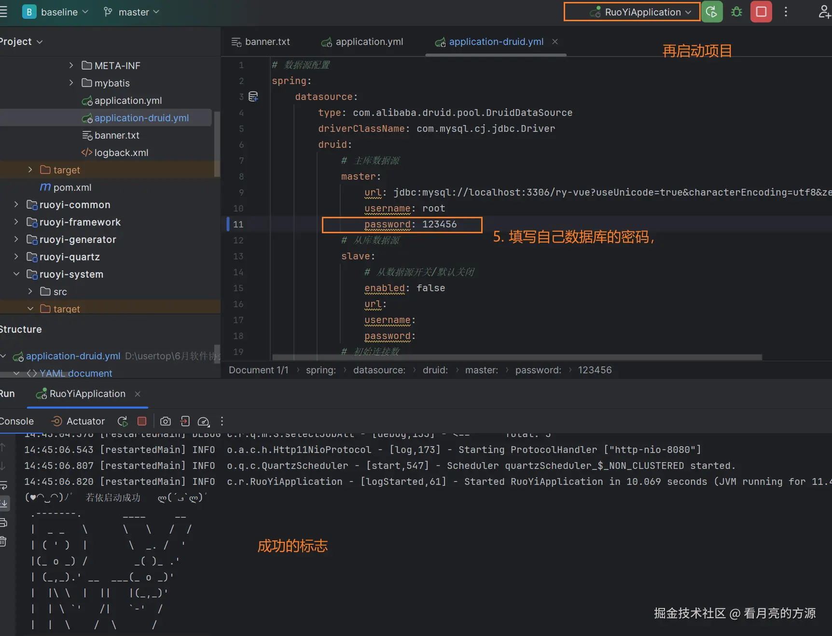Image resolution: width=832 pixels, height=636 pixels.
Task: Click the 'master:' breadcrumb
Action: click(482, 370)
